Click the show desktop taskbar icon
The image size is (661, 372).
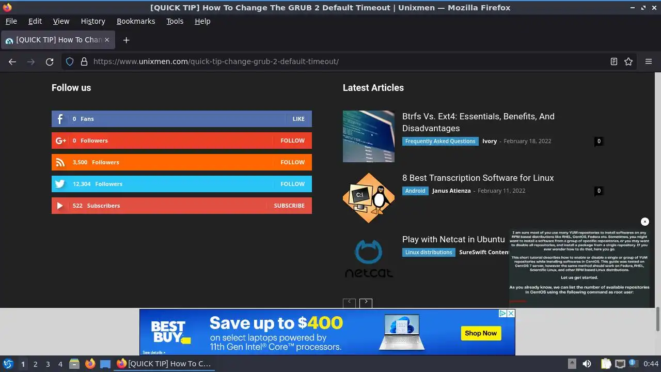point(105,364)
